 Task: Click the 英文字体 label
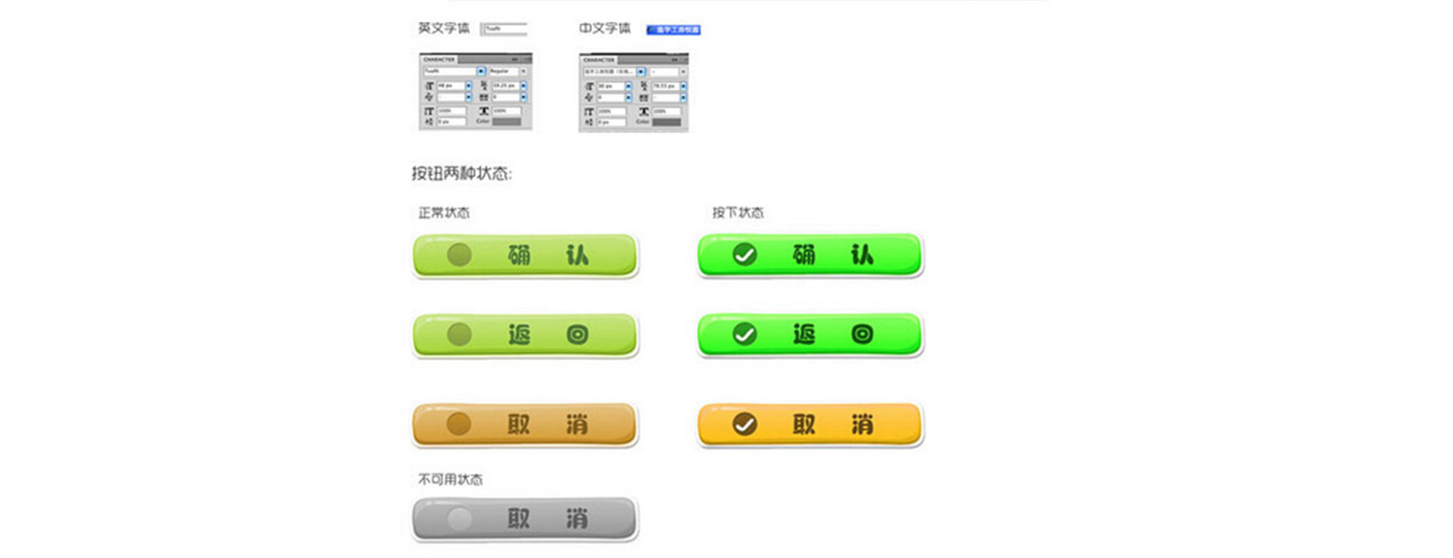[x=444, y=28]
